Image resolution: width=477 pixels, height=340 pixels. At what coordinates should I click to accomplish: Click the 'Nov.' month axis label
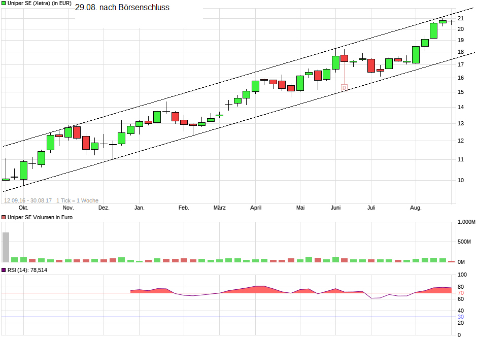[x=68, y=208]
